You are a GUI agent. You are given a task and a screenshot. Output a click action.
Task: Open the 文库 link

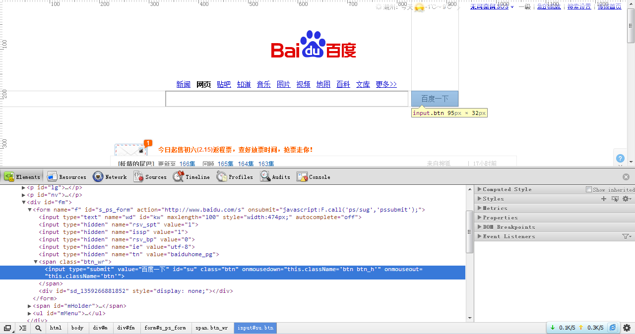363,85
